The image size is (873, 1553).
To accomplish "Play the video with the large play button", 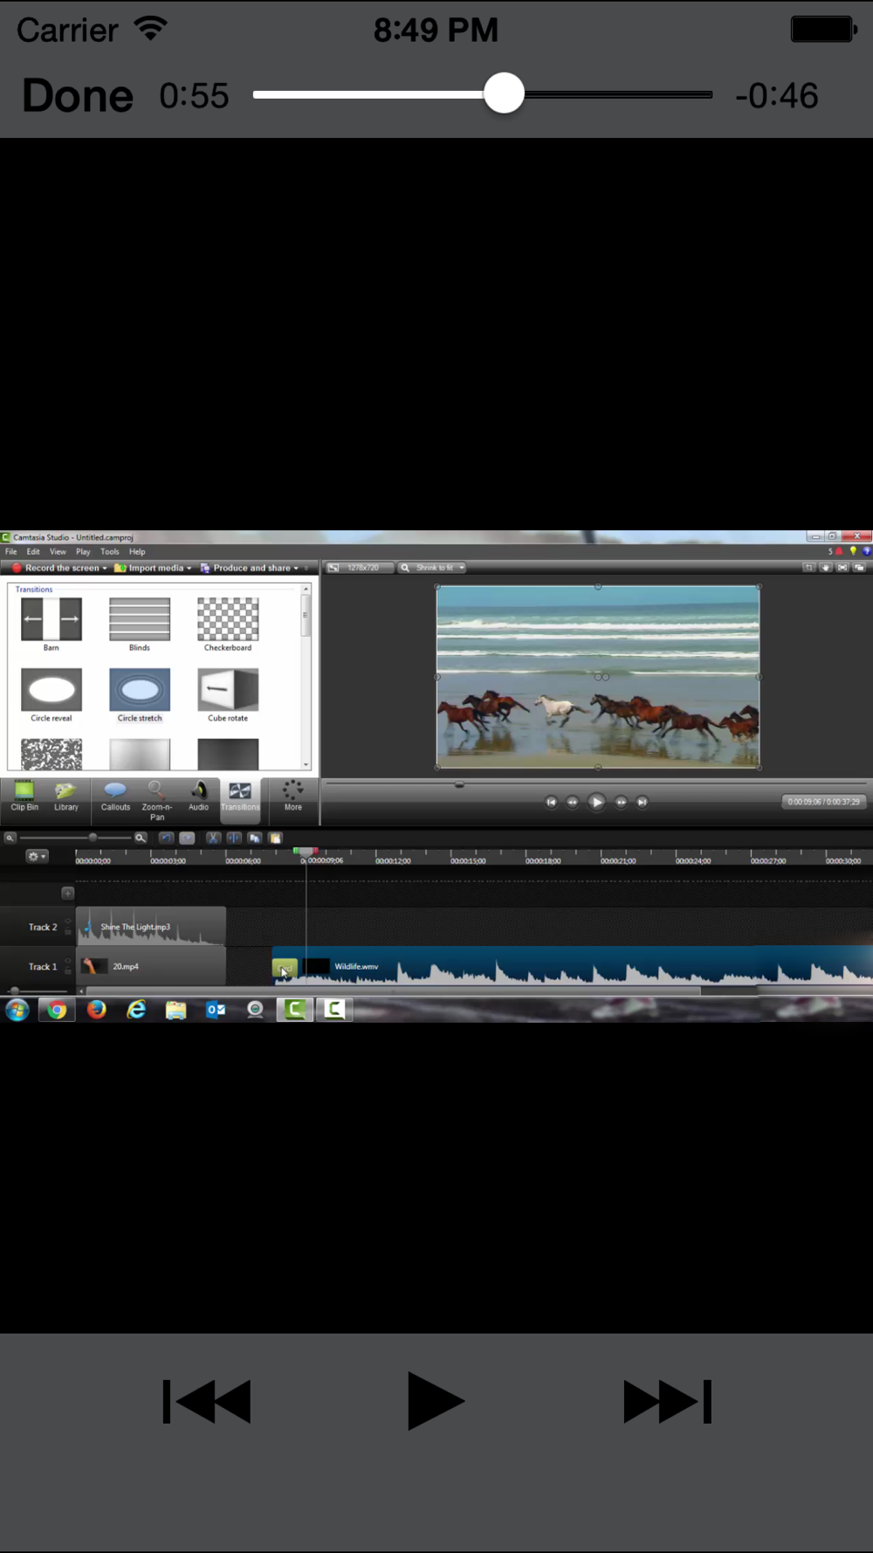I will pyautogui.click(x=436, y=1401).
